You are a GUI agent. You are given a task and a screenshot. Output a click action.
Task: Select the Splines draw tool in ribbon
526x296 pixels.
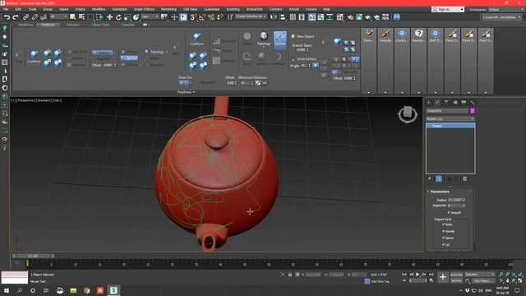[280, 39]
